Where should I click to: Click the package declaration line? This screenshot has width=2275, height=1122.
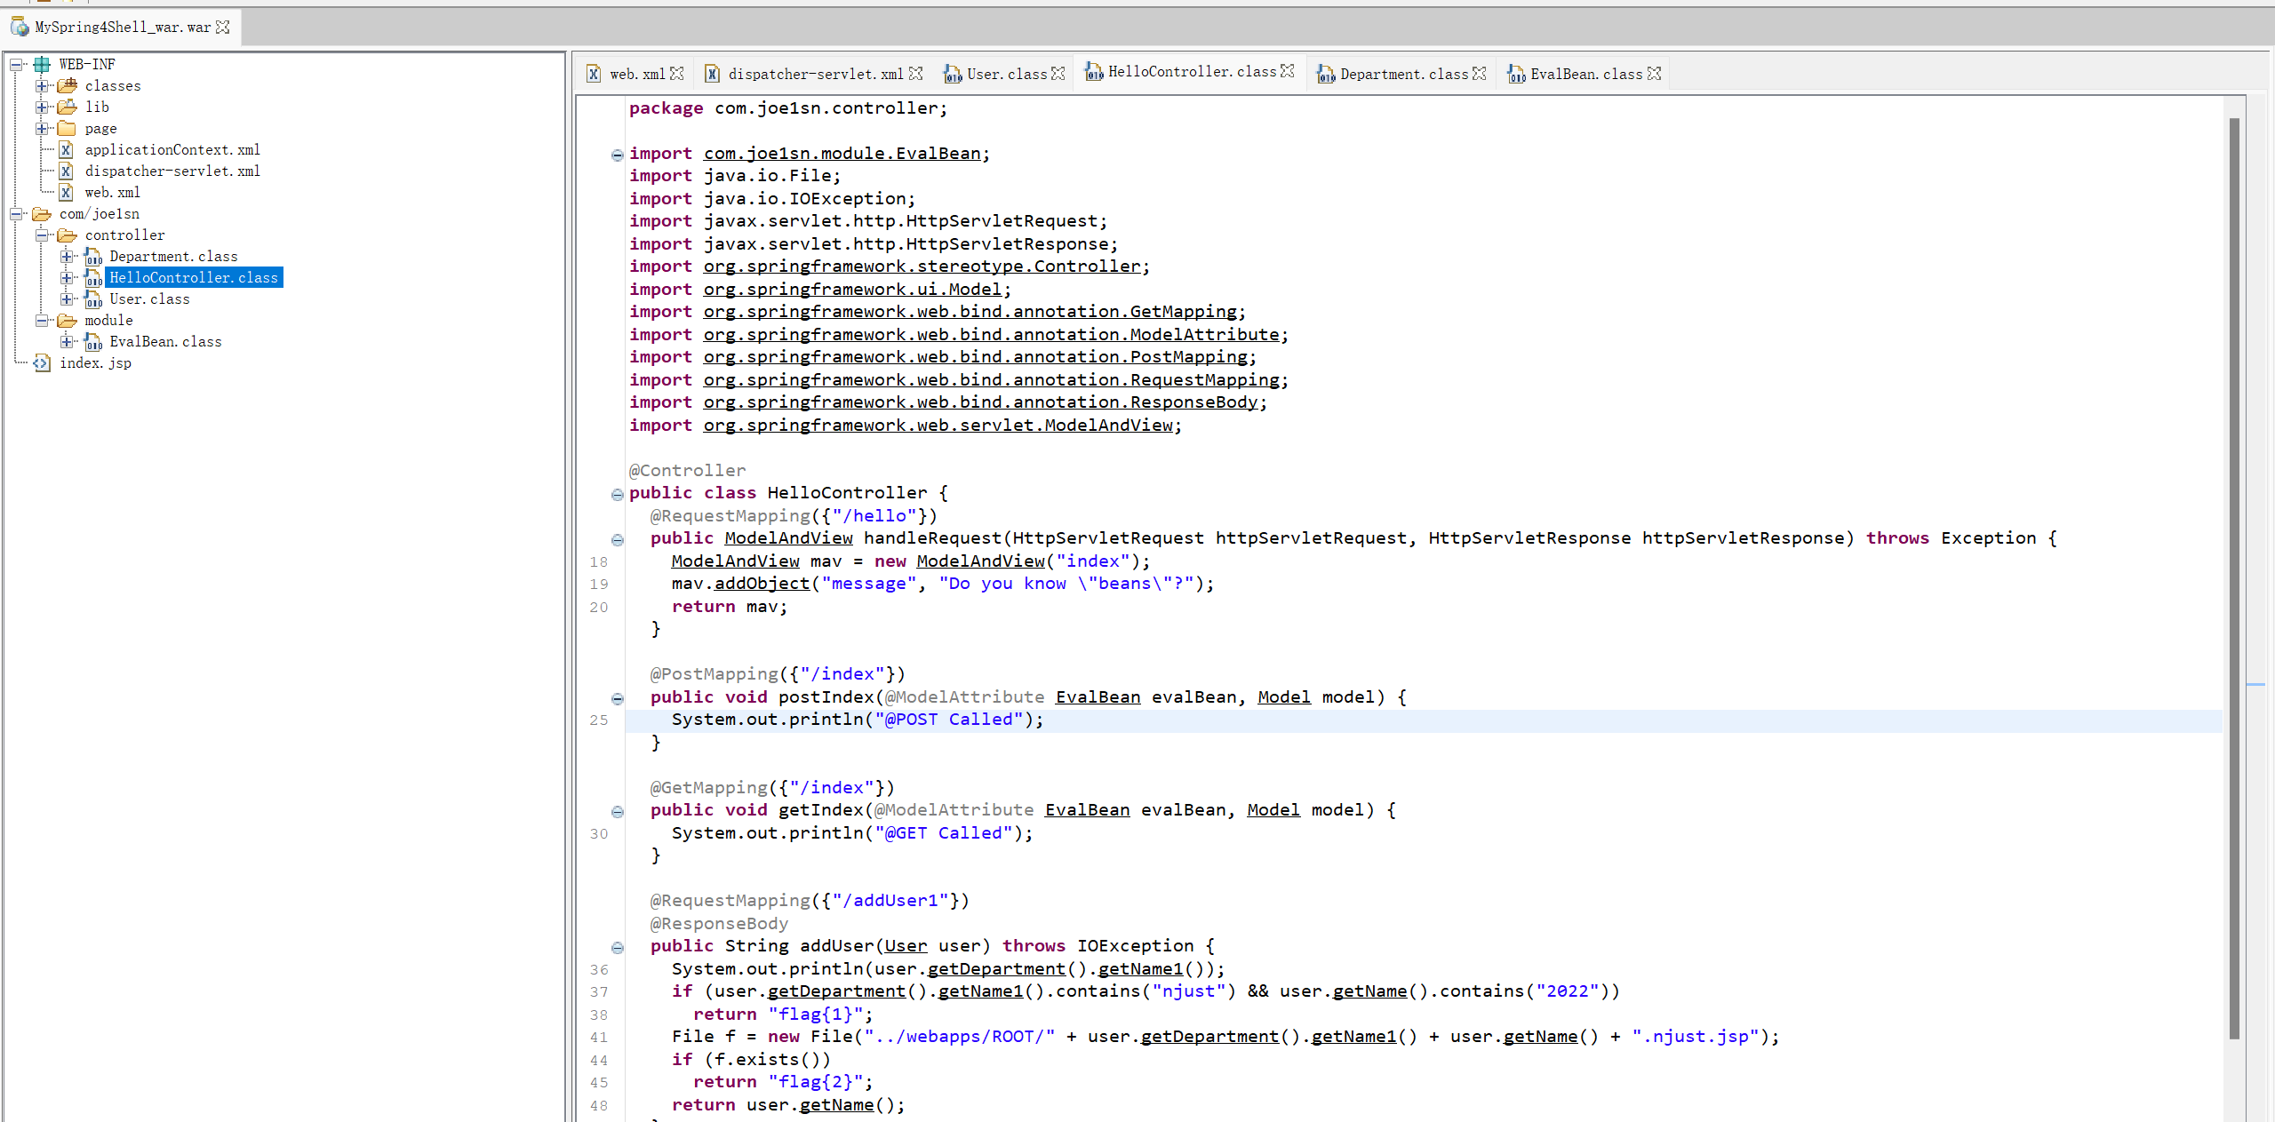click(788, 108)
